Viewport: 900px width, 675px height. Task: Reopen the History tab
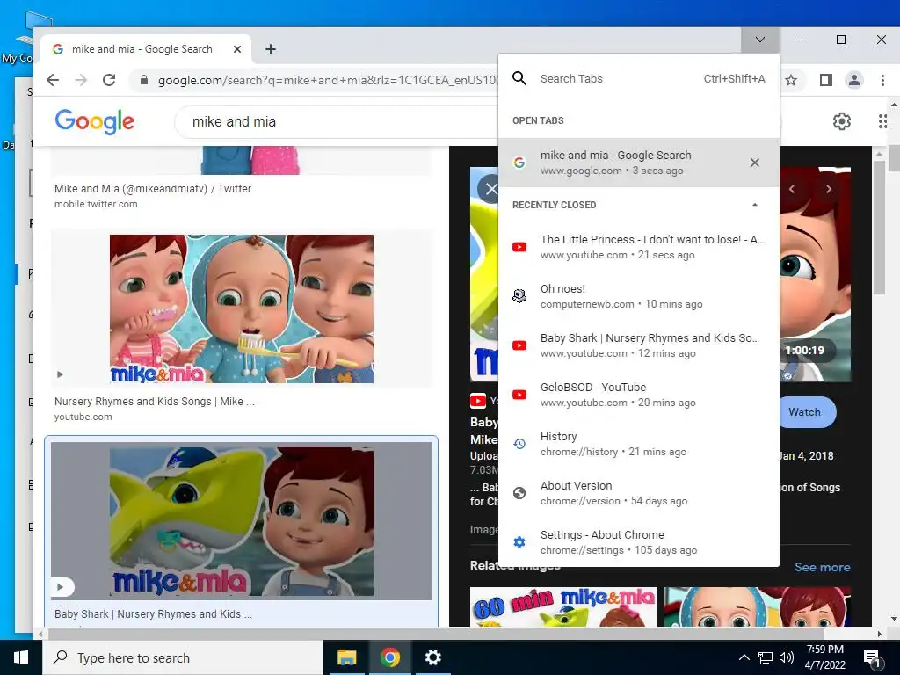[x=638, y=444]
